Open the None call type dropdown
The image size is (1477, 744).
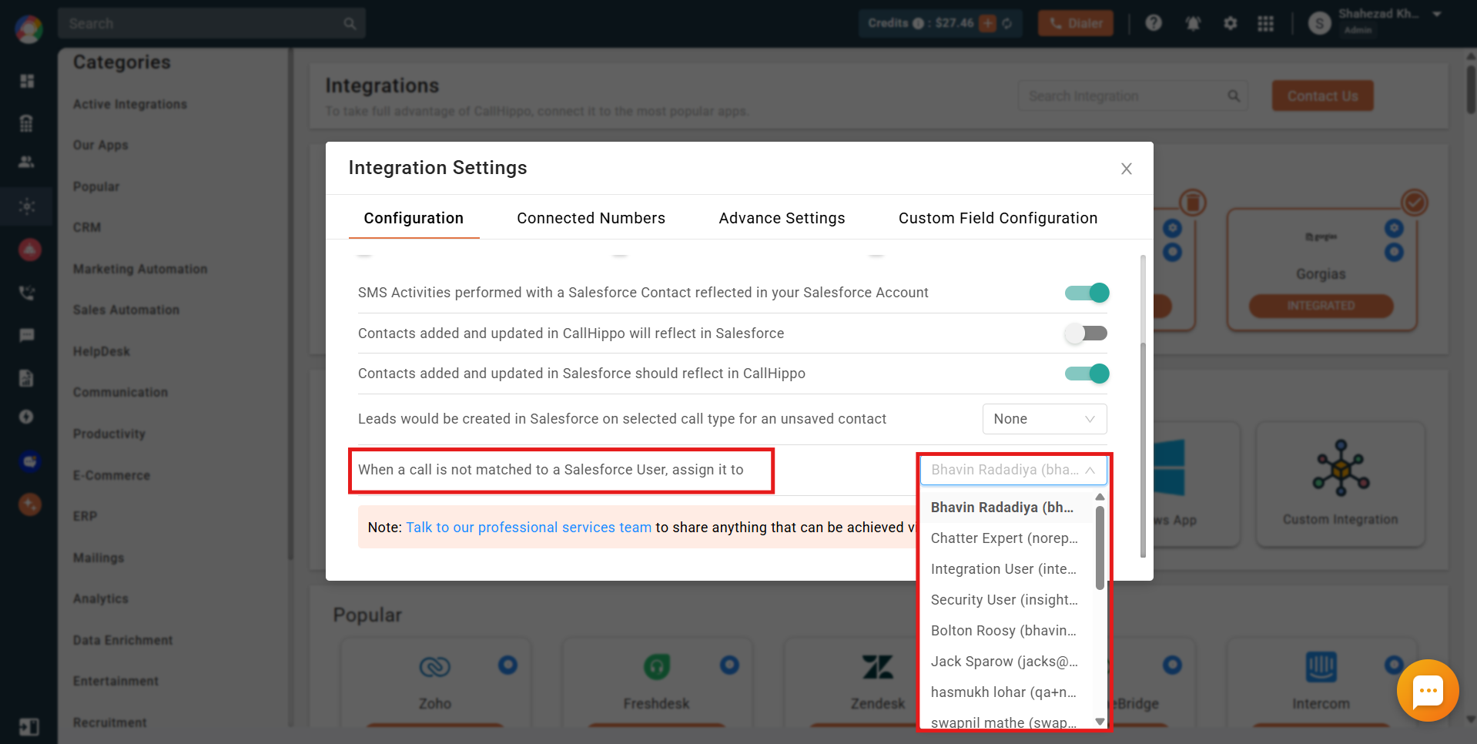coord(1044,419)
